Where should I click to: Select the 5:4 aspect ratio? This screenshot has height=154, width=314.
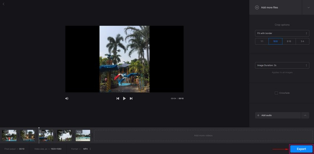pos(302,41)
